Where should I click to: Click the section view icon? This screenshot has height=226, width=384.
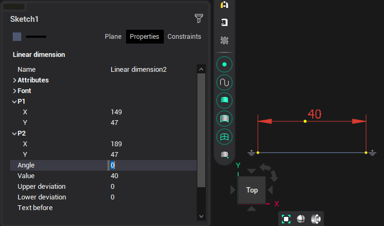tap(315, 219)
